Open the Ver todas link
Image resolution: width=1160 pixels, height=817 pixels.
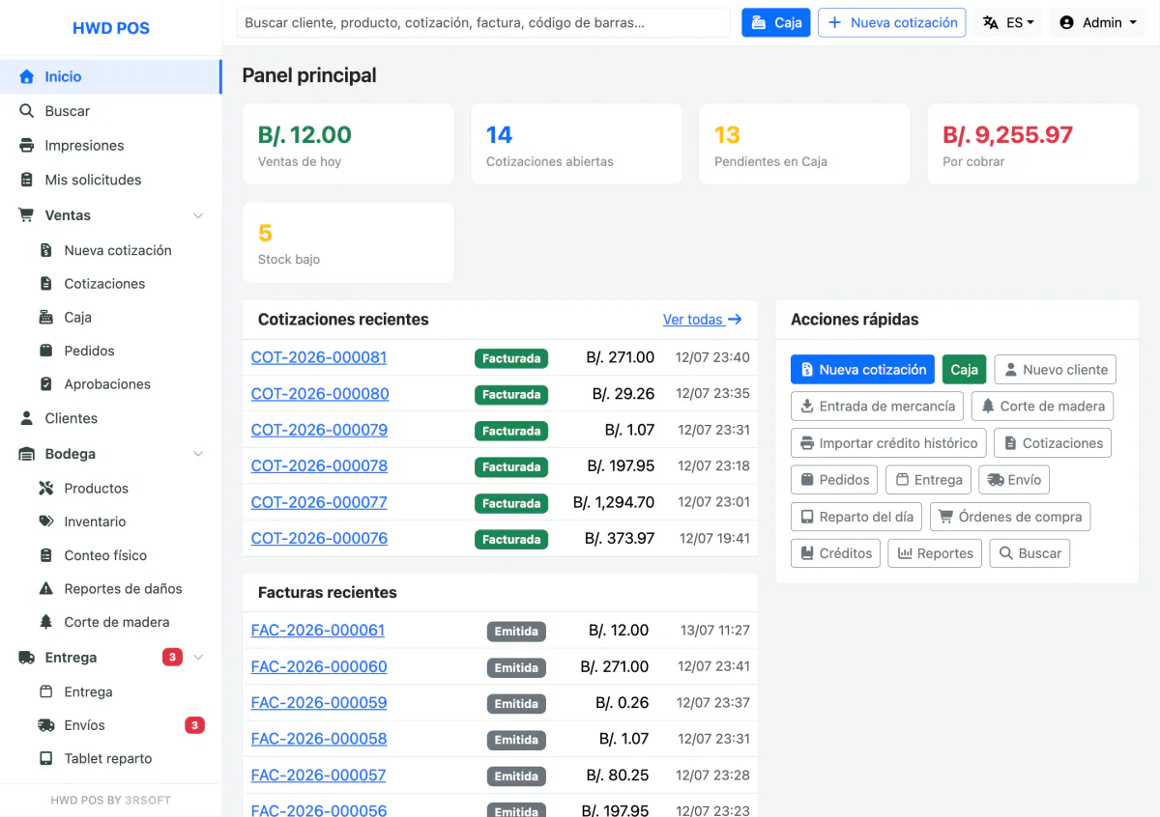pyautogui.click(x=702, y=320)
